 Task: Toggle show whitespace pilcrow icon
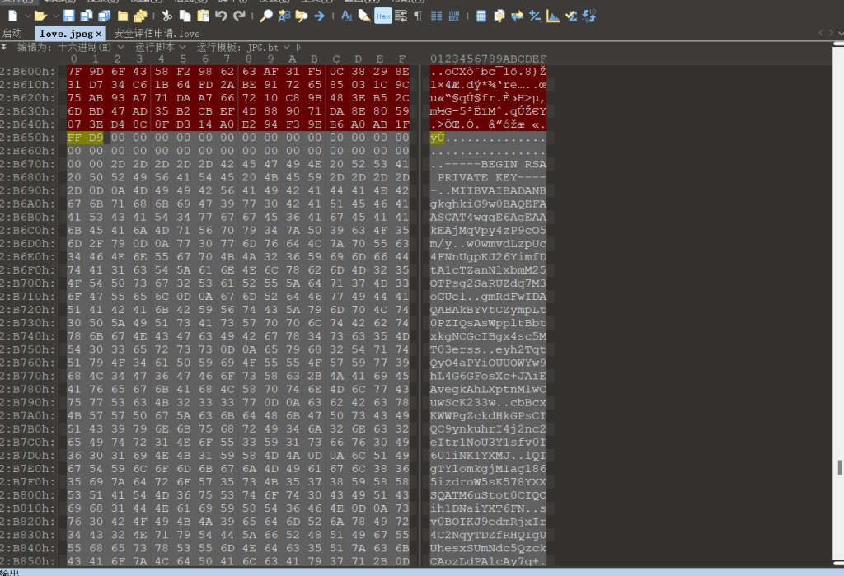pos(418,16)
